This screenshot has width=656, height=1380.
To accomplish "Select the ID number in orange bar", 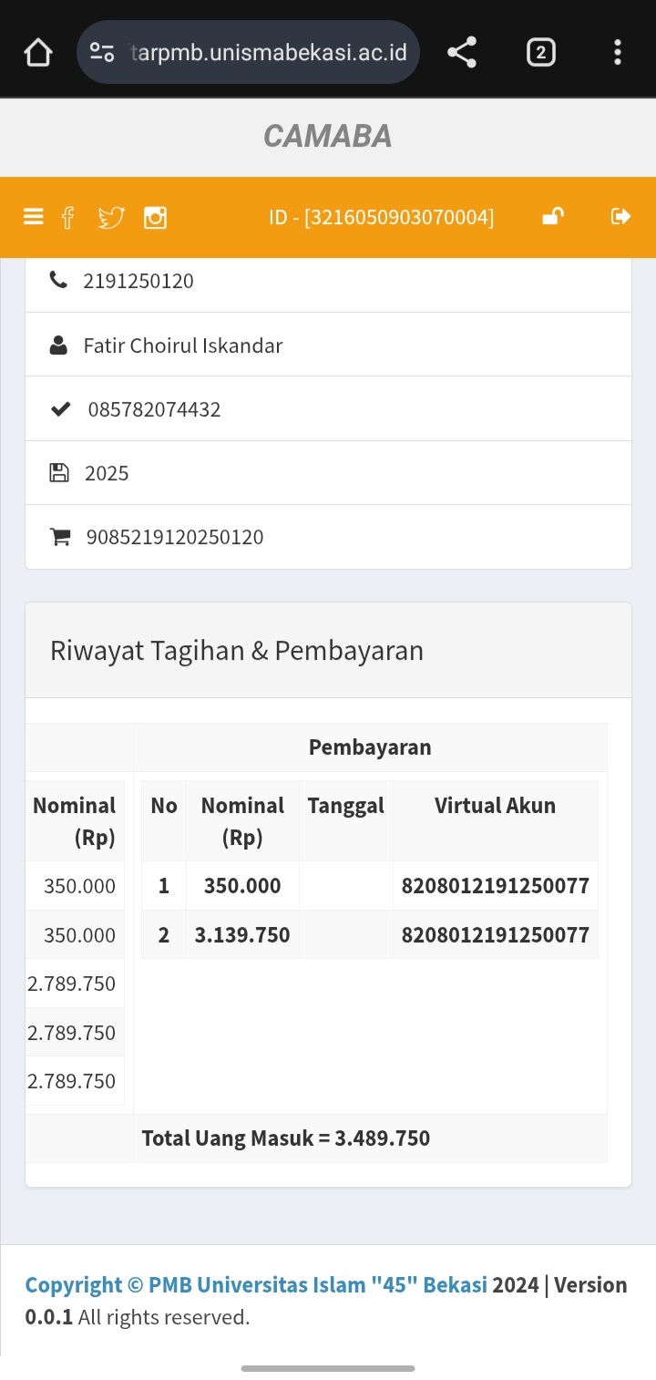I will pyautogui.click(x=382, y=218).
